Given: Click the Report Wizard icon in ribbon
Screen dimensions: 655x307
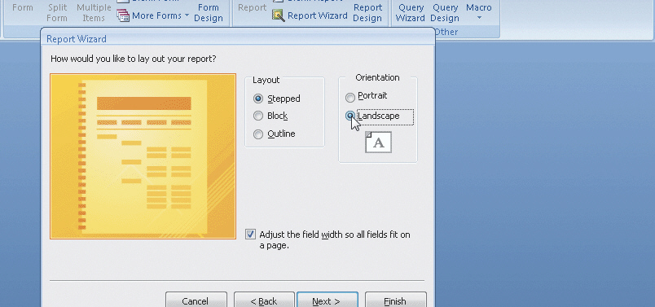Looking at the screenshot, I should click(278, 15).
